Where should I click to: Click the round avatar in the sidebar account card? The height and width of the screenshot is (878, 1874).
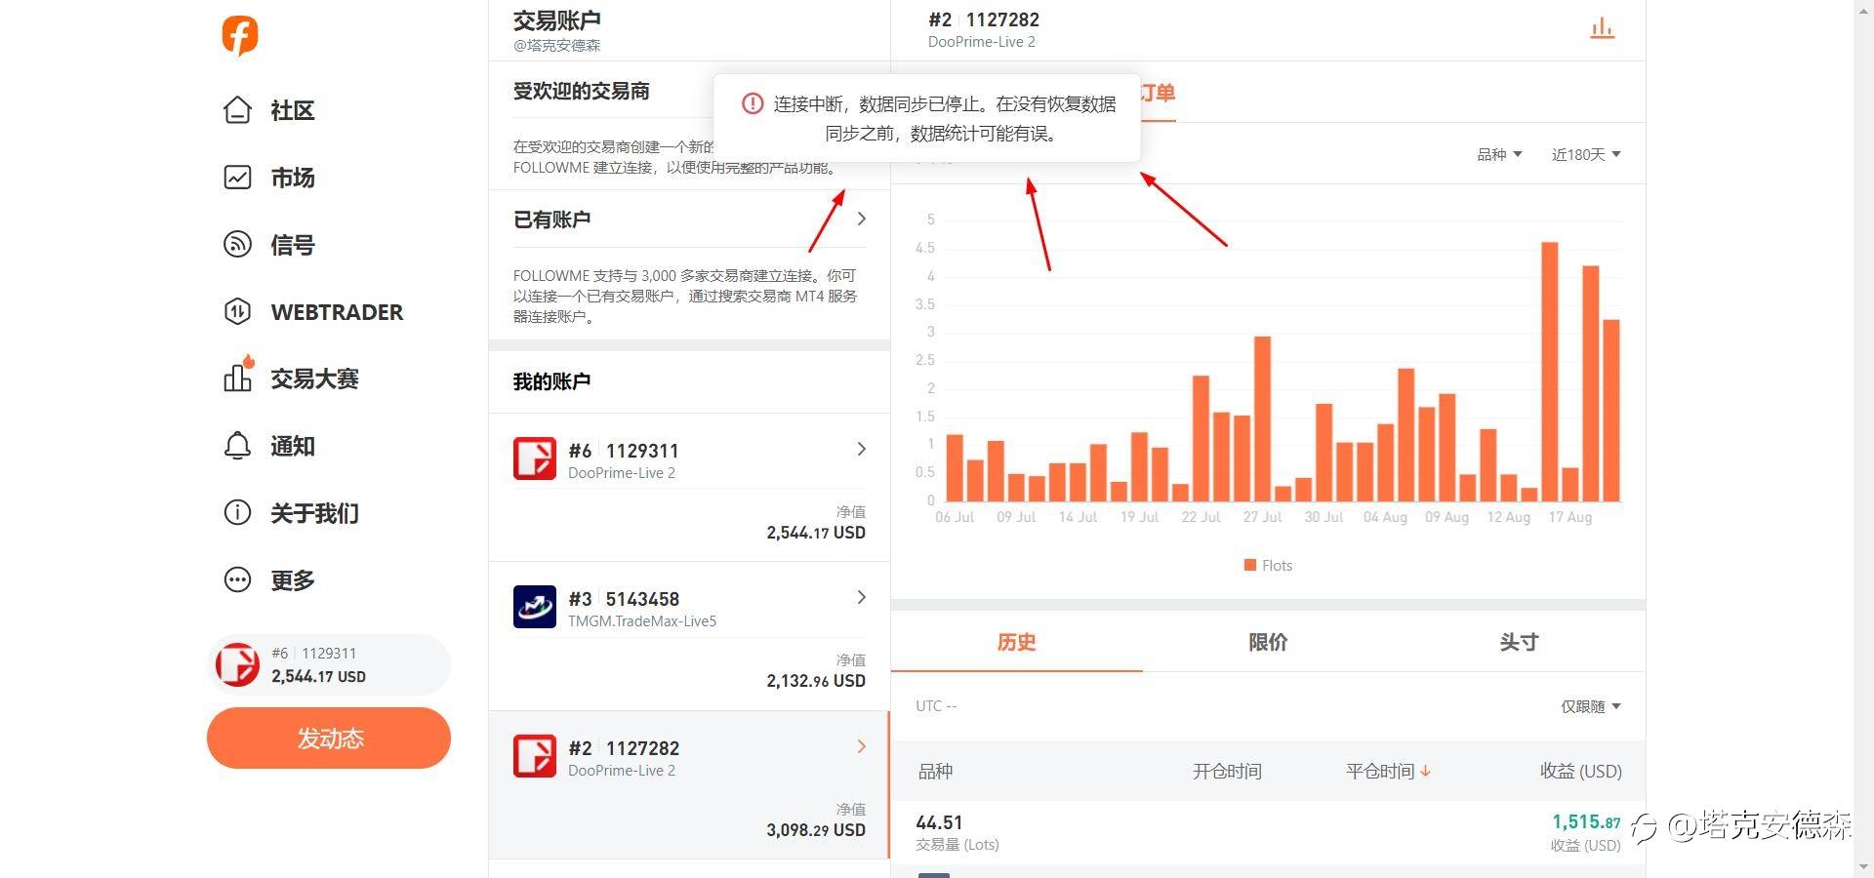click(237, 664)
